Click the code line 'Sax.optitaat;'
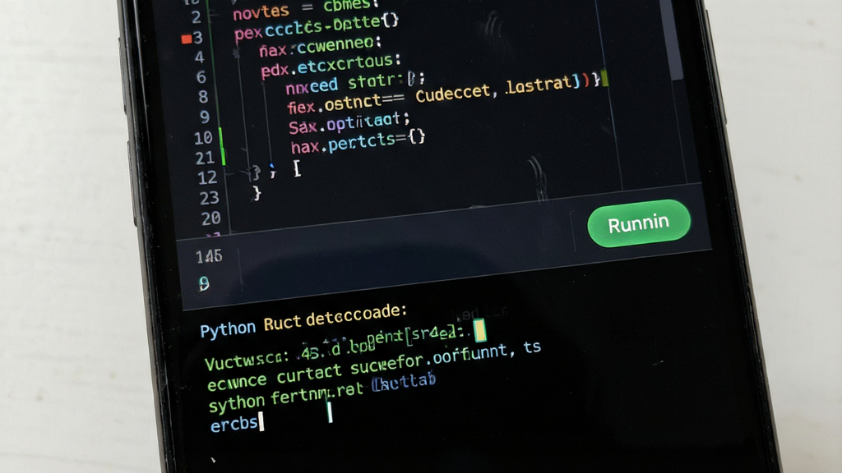Screen dimensions: 842x473 [x=349, y=123]
